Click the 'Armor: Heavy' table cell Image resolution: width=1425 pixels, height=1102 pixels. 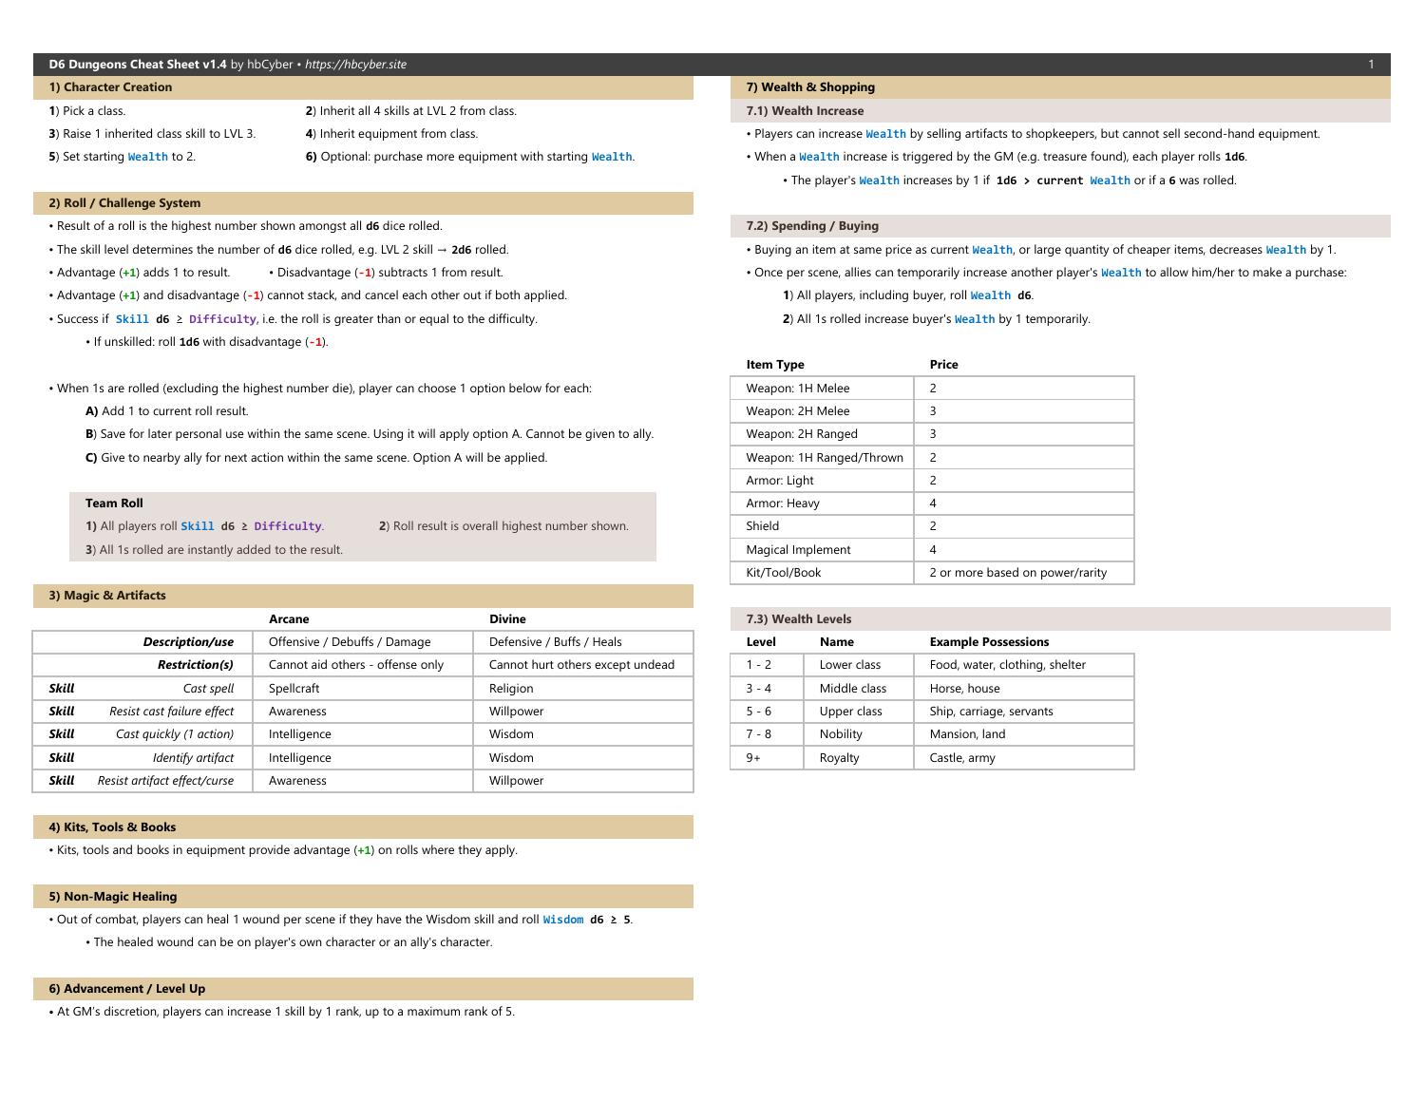[823, 503]
